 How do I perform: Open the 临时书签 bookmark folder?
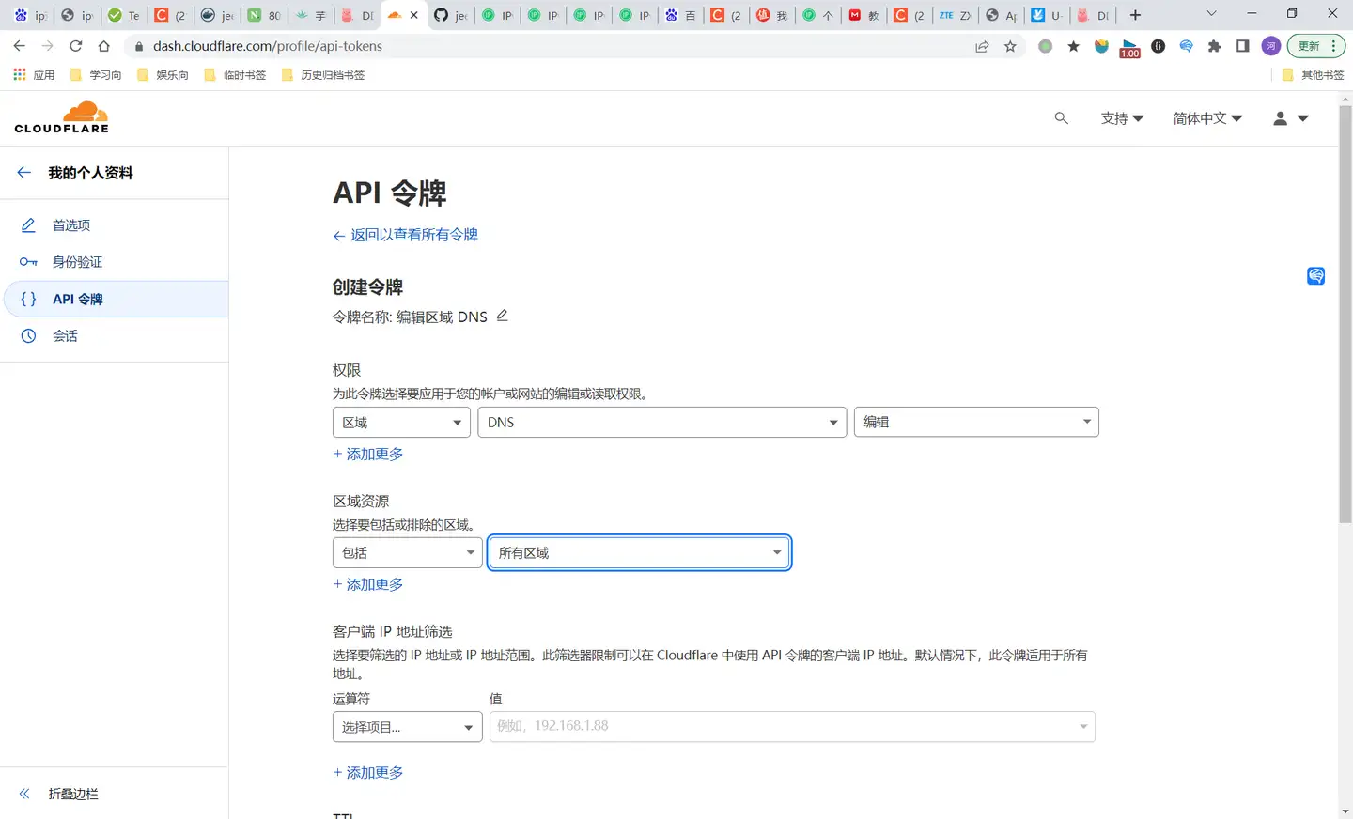235,75
